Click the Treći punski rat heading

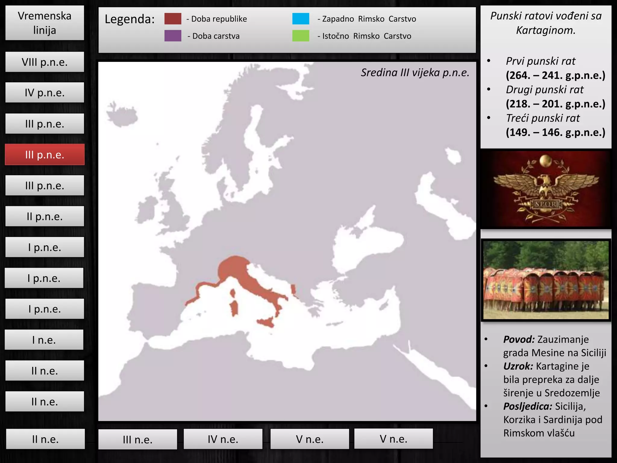coord(543,118)
